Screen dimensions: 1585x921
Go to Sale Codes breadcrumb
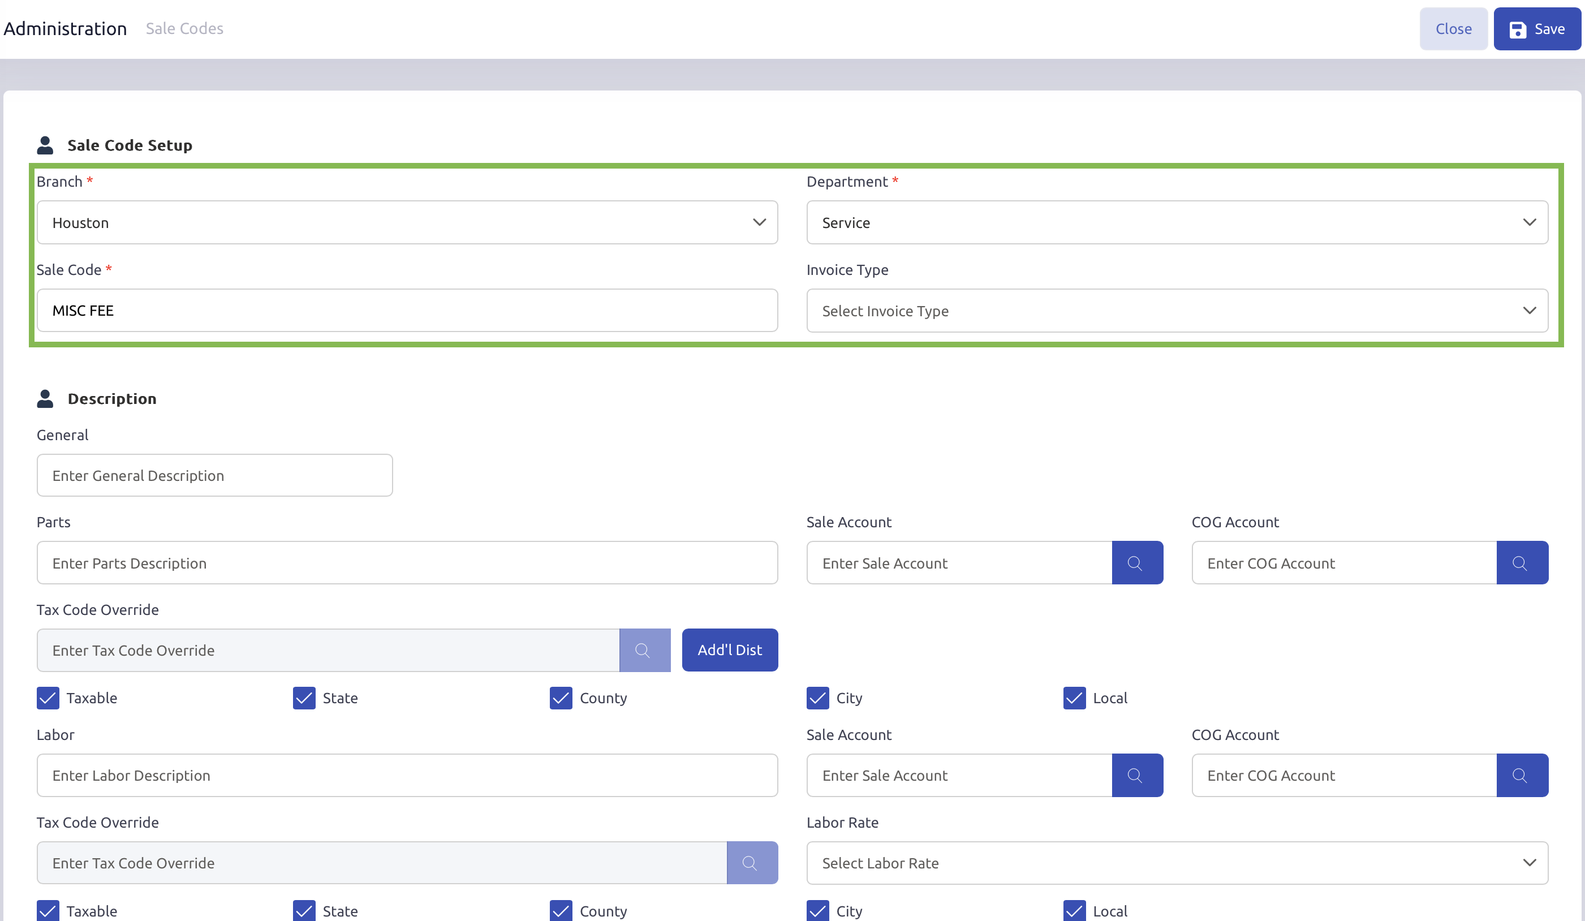pyautogui.click(x=184, y=29)
